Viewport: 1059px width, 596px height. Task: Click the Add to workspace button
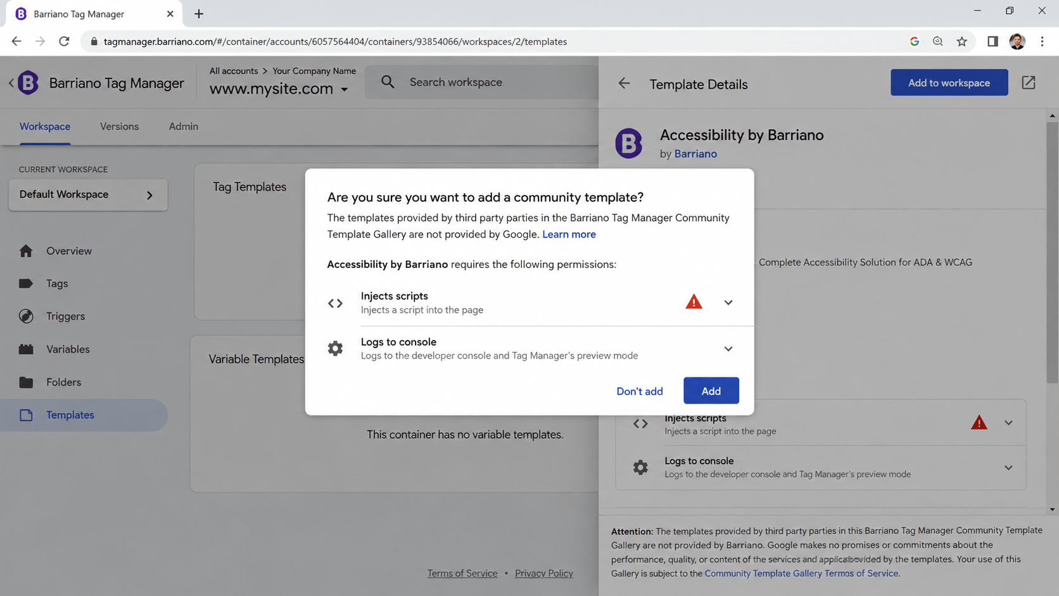949,82
